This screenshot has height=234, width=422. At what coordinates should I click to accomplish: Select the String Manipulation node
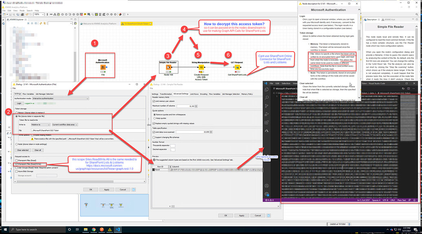pos(201,66)
